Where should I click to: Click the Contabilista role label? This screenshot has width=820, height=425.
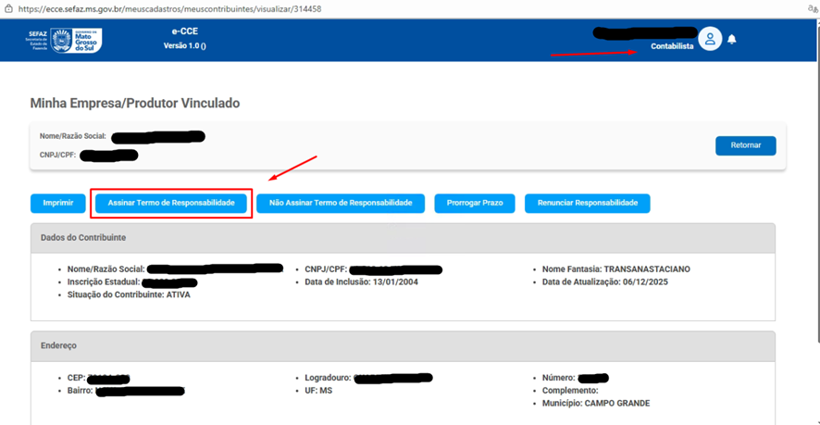click(x=671, y=45)
